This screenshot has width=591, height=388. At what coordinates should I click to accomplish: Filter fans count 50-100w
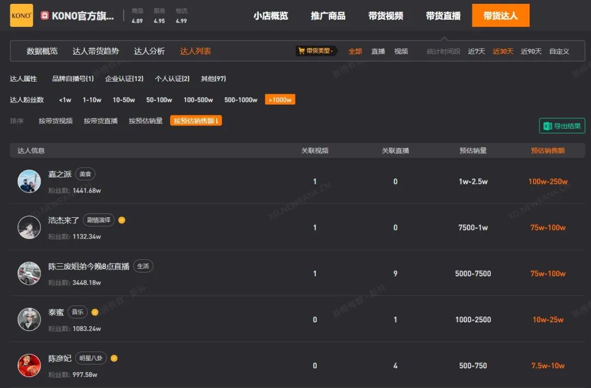159,100
